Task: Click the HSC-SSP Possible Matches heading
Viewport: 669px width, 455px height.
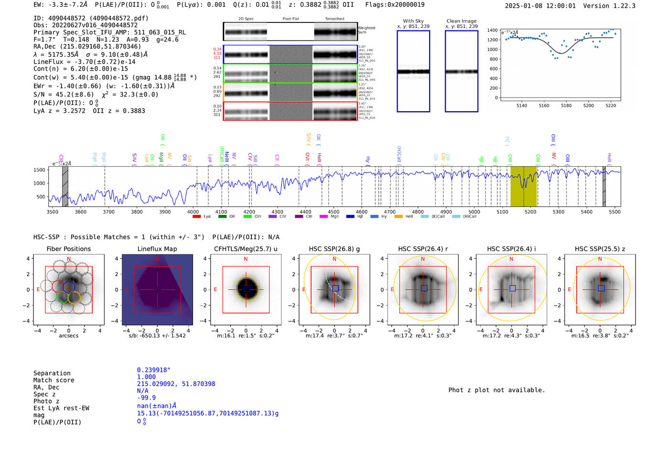Action: [x=119, y=237]
